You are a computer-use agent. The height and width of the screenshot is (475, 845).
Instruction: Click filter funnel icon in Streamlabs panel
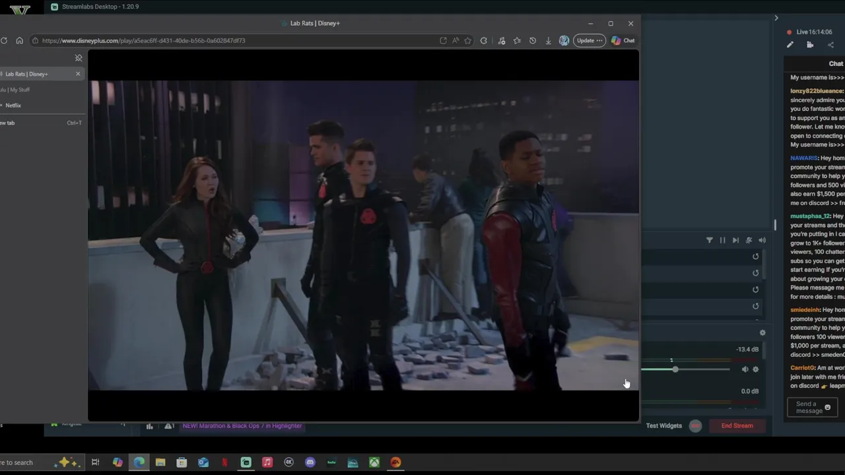pos(709,240)
